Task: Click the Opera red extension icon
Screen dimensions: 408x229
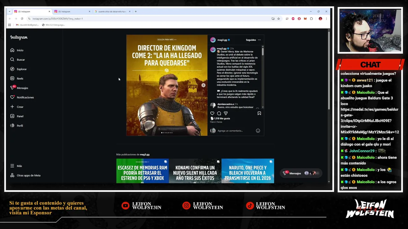Action: tap(299, 19)
